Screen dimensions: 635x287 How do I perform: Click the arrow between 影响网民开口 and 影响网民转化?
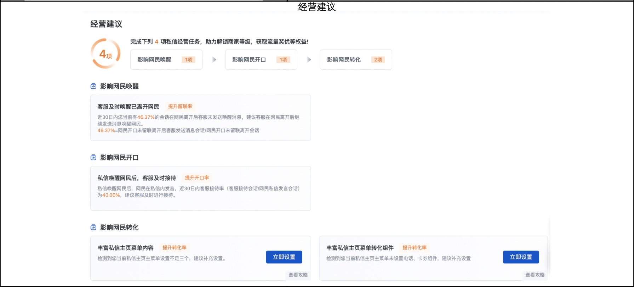click(309, 60)
